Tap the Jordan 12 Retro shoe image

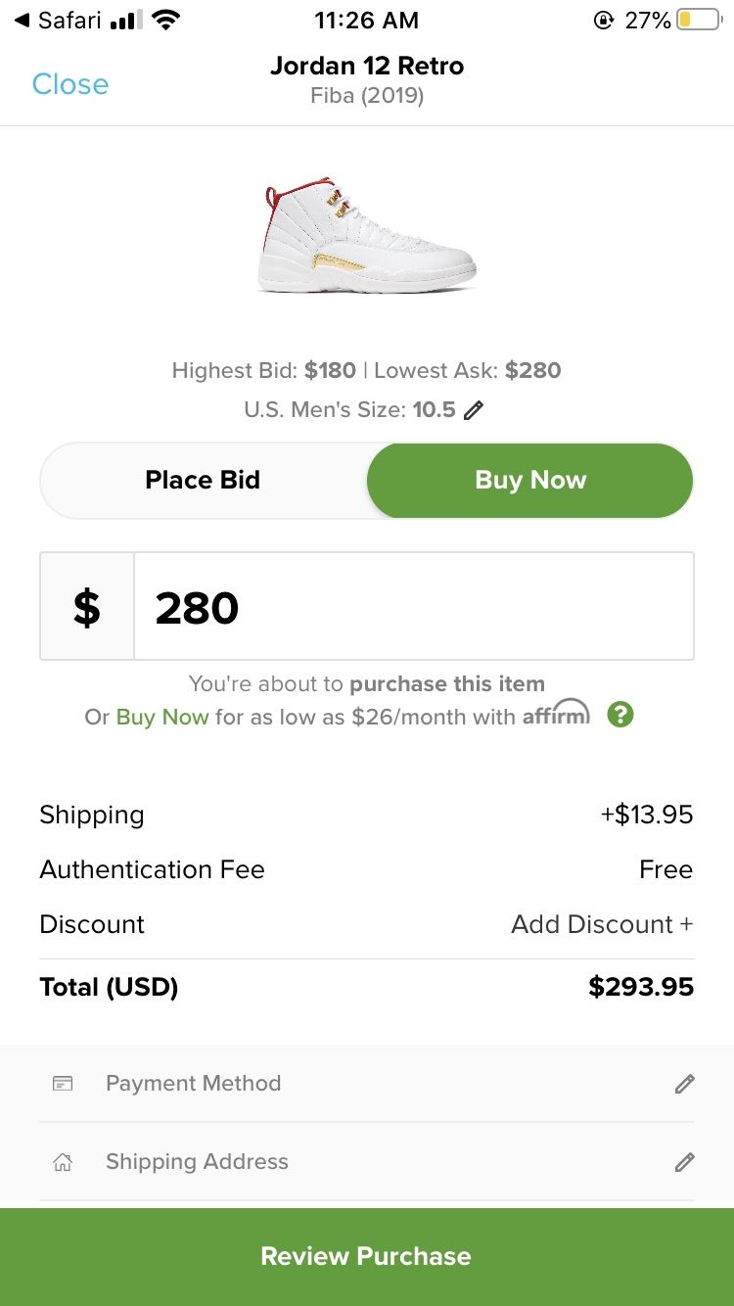367,237
